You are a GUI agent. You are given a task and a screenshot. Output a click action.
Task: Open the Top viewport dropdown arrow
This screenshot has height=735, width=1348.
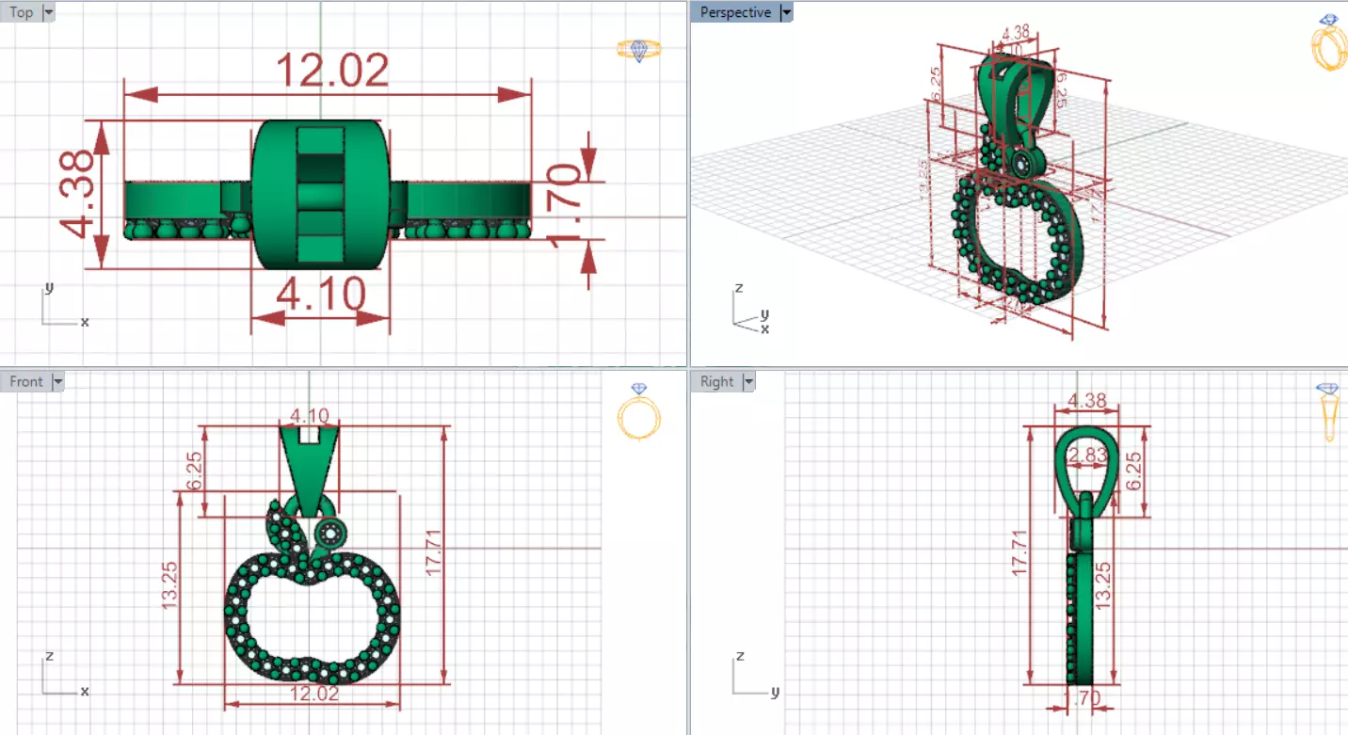[48, 12]
